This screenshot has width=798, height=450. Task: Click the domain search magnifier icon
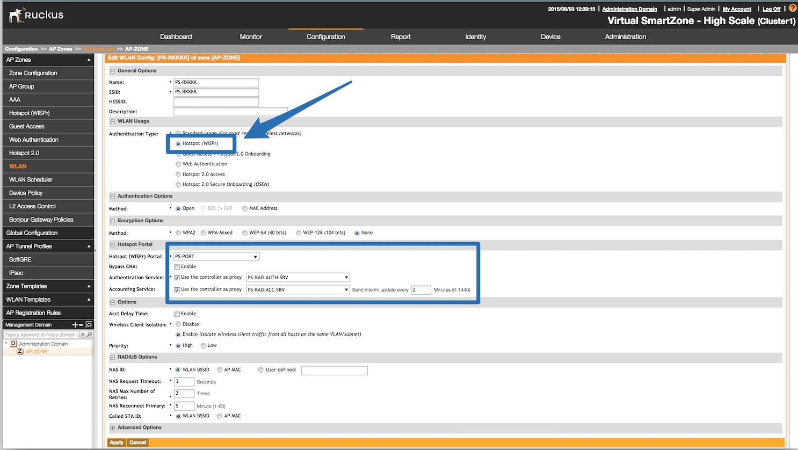coord(90,335)
